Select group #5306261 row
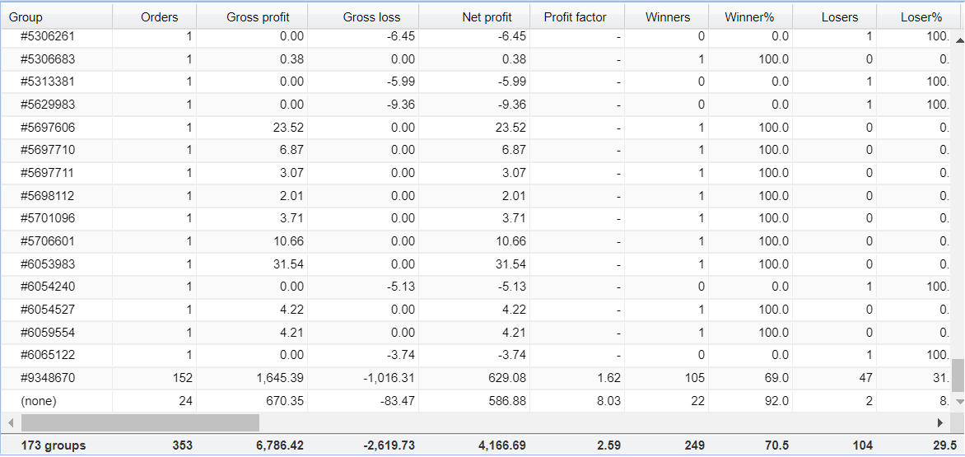Viewport: 965px width, 457px height. coord(476,36)
